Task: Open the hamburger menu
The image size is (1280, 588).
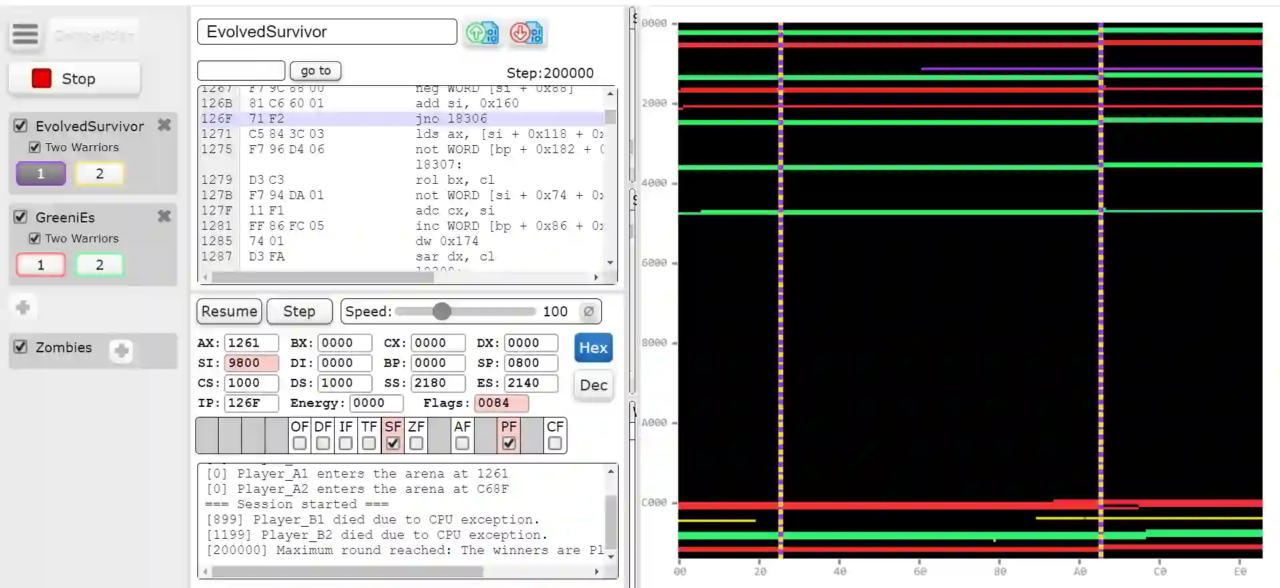Action: tap(25, 34)
